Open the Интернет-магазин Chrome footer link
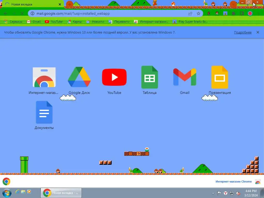The height and width of the screenshot is (198, 264). pos(234,181)
